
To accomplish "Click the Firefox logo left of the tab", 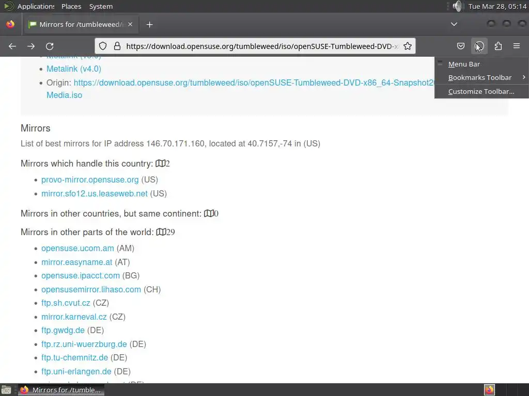I will click(10, 24).
